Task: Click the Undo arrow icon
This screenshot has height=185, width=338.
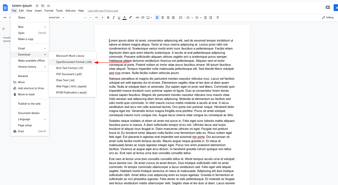Action: click(5, 17)
